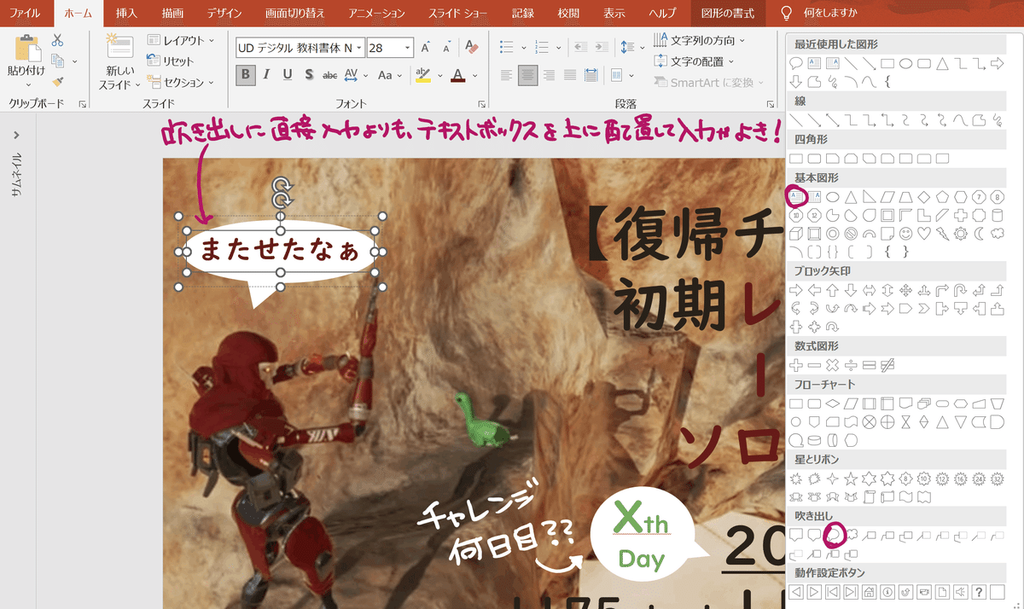Click the 新しいスライド new slide button
Screen dimensions: 1024x609
119,61
